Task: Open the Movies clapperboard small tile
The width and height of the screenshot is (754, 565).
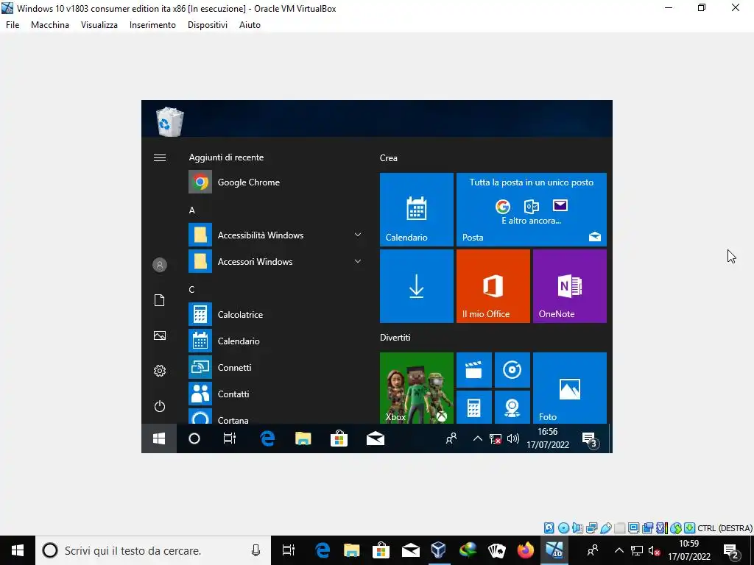Action: tap(473, 370)
